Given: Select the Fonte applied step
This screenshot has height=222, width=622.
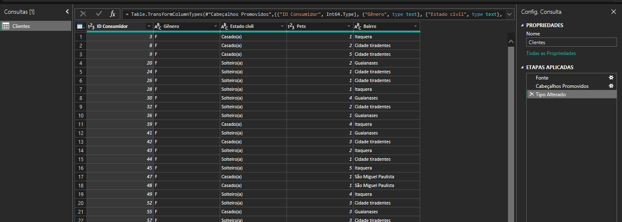Looking at the screenshot, I should [542, 78].
